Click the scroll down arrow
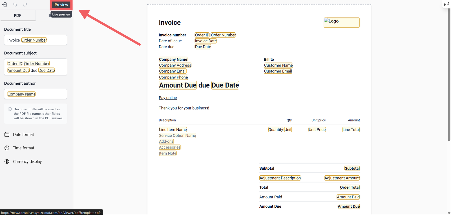The height and width of the screenshot is (215, 451). 449,213
